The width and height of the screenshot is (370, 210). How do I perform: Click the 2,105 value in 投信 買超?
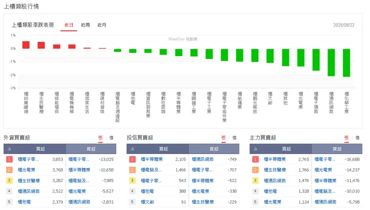181,159
